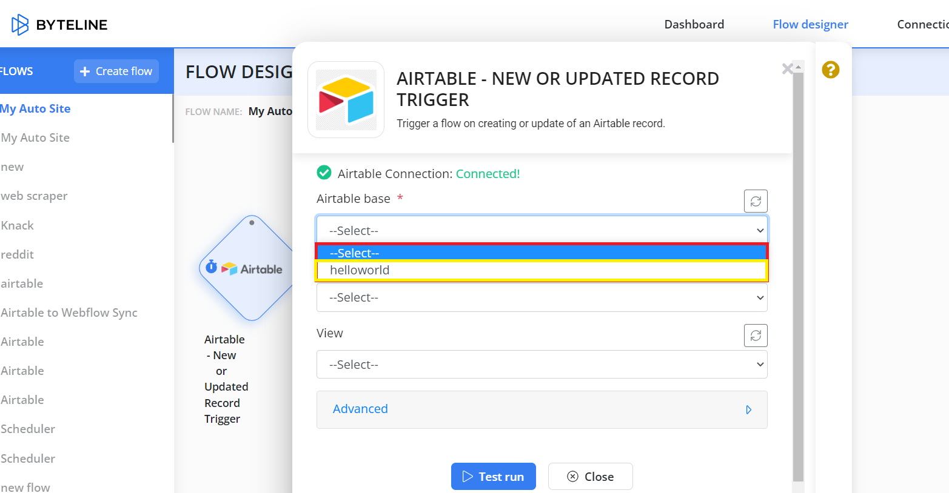Screen dimensions: 949x493
Task: Click the timer icon on the Airtable node
Action: [x=211, y=266]
